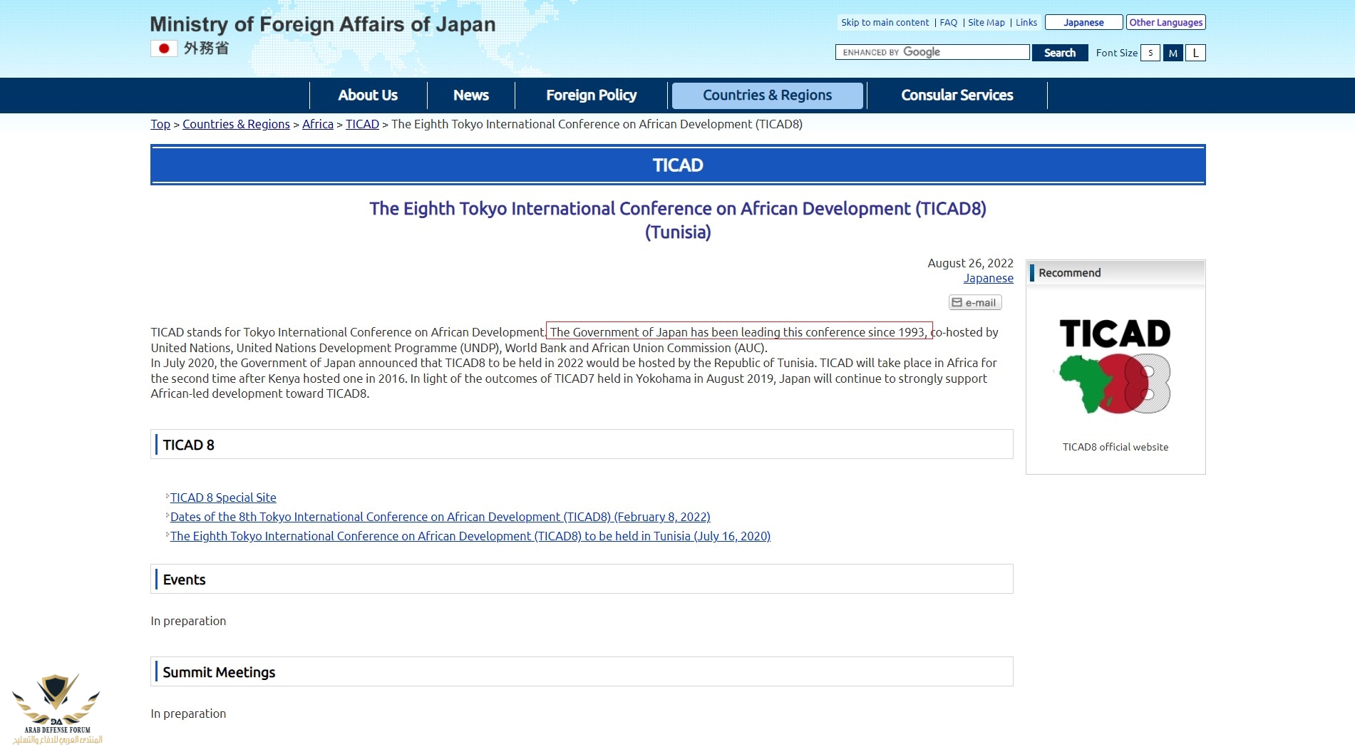Open the Foreign Policy menu
The image size is (1355, 747).
[591, 96]
